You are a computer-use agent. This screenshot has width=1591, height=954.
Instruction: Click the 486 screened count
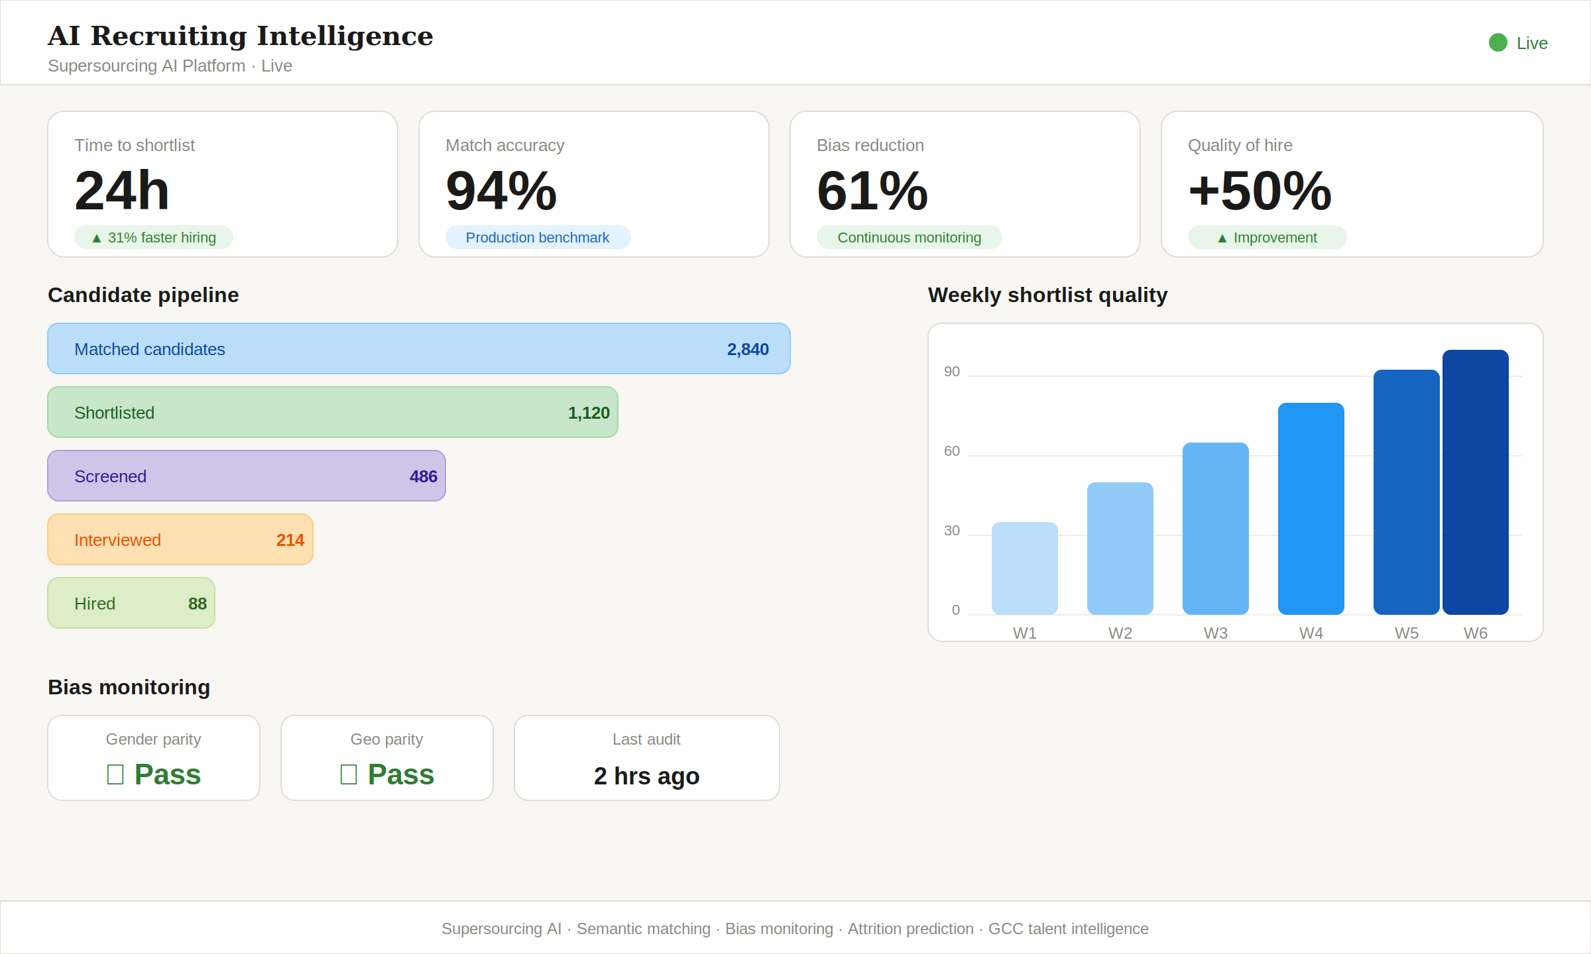pyautogui.click(x=424, y=476)
